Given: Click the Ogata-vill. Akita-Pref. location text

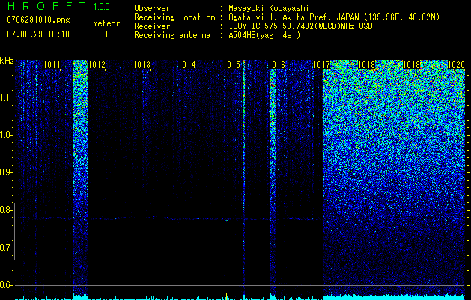Looking at the screenshot, I should tap(334, 17).
